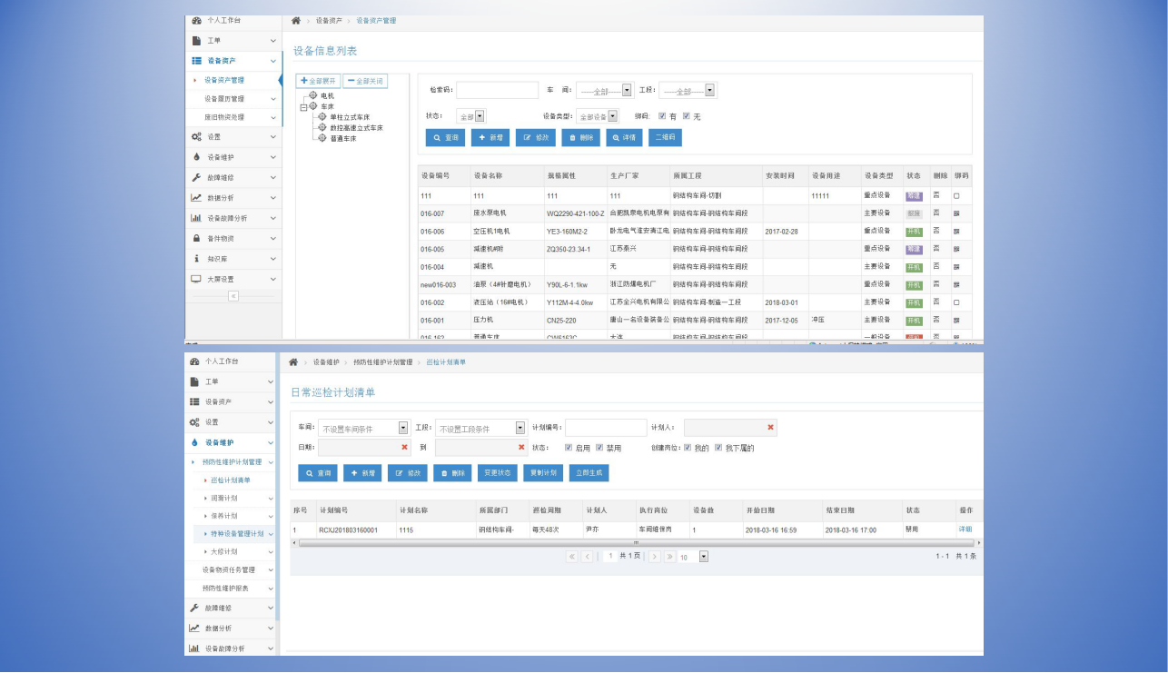The image size is (1168, 673).
Task: Clear the 计划人 field with red X
Action: [x=770, y=428]
